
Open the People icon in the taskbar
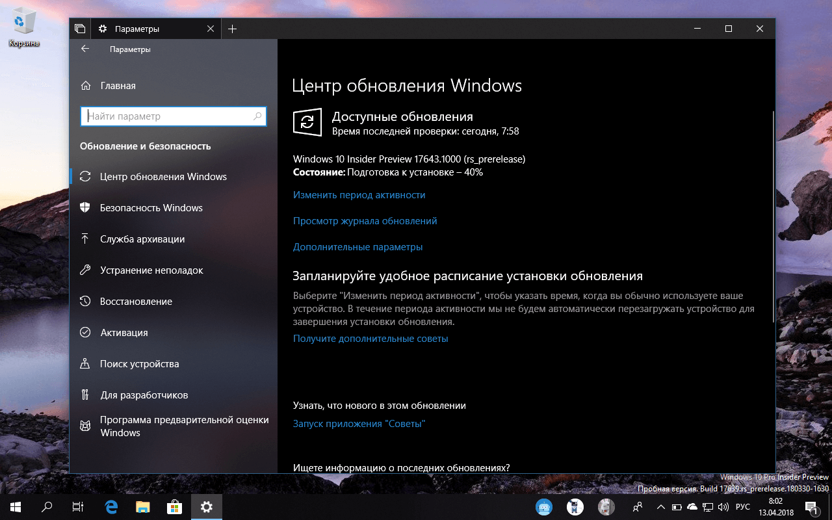(x=638, y=507)
